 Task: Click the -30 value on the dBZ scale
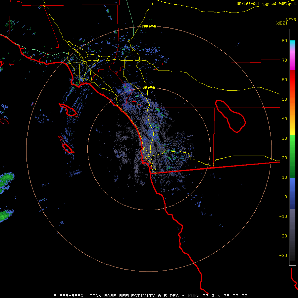(x=283, y=255)
